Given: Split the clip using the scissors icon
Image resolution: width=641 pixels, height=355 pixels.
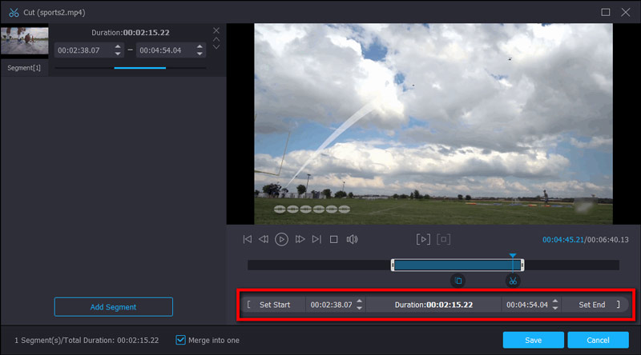Looking at the screenshot, I should pyautogui.click(x=513, y=281).
